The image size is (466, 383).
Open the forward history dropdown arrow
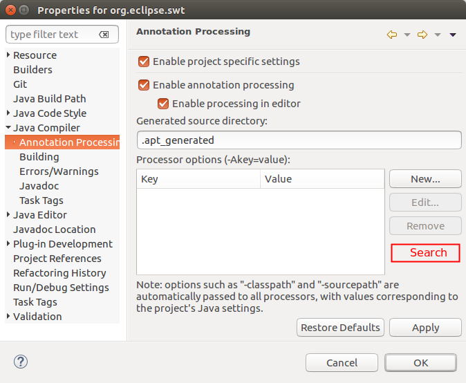click(438, 35)
